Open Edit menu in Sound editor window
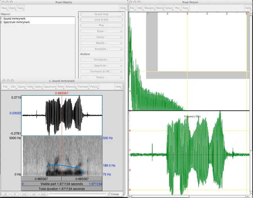The height and width of the screenshot is (198, 253). tap(13, 87)
